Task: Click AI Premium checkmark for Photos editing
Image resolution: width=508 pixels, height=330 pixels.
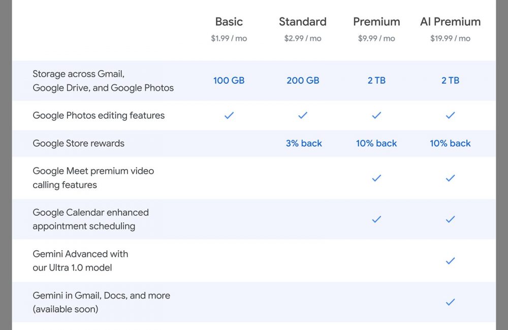Action: [450, 116]
